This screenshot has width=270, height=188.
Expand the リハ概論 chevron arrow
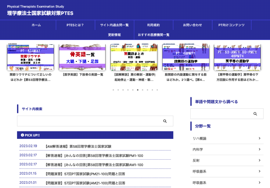click(259, 138)
